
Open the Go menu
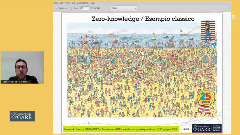coord(73,3)
